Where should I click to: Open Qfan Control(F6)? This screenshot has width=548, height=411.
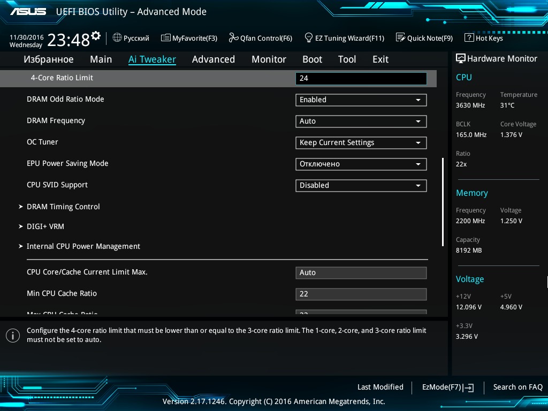click(x=261, y=38)
